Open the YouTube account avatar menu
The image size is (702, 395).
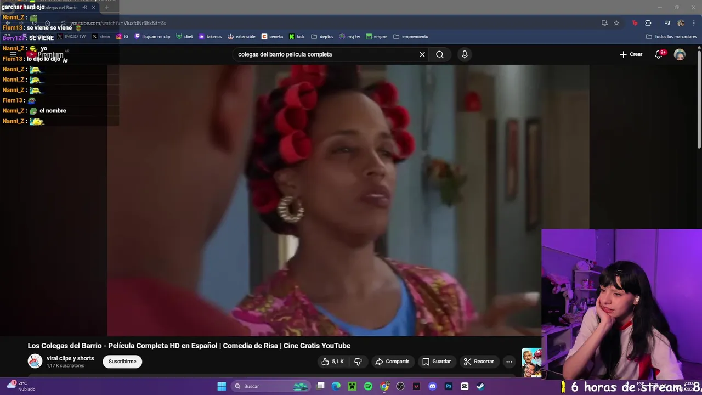tap(680, 54)
